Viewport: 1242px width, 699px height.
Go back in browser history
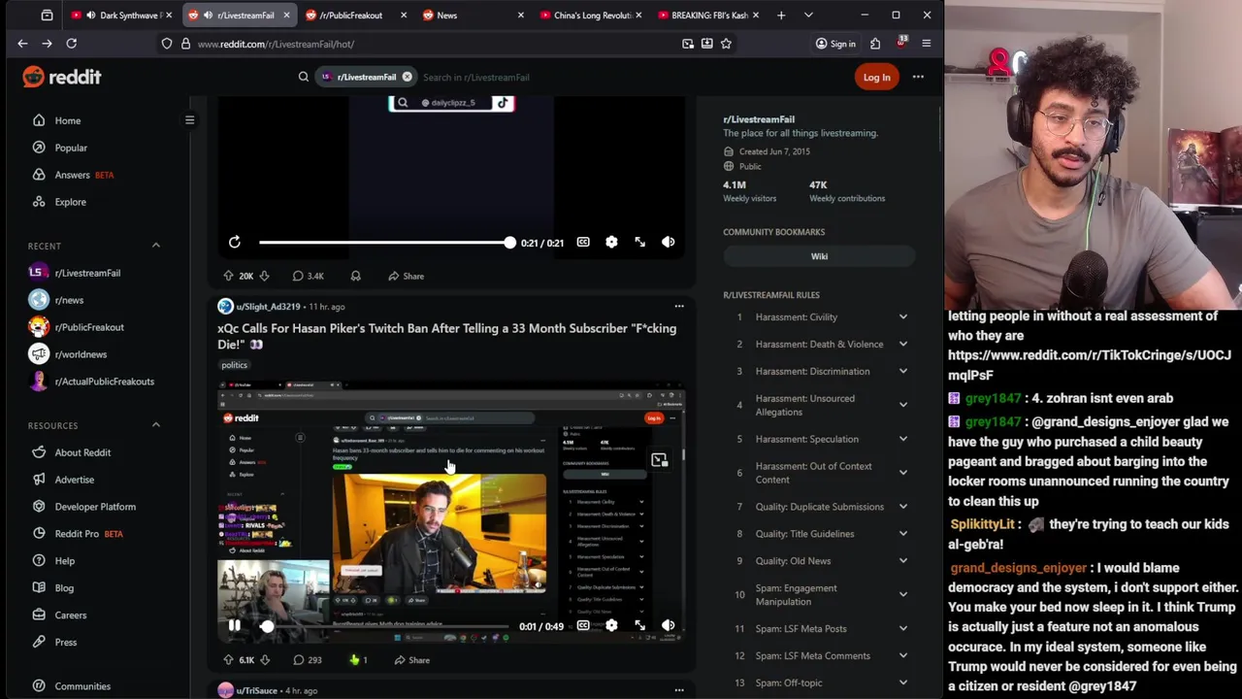[x=22, y=44]
